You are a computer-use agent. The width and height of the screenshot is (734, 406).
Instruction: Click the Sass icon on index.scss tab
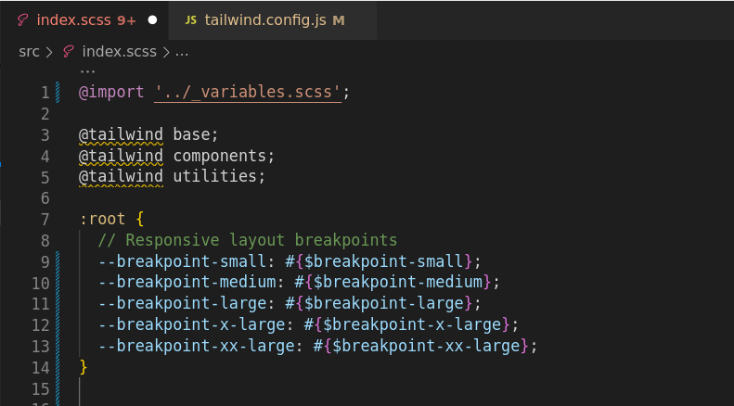click(22, 20)
